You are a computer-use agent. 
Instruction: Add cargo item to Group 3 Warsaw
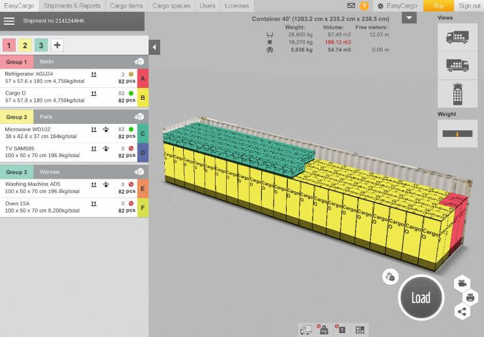[139, 171]
